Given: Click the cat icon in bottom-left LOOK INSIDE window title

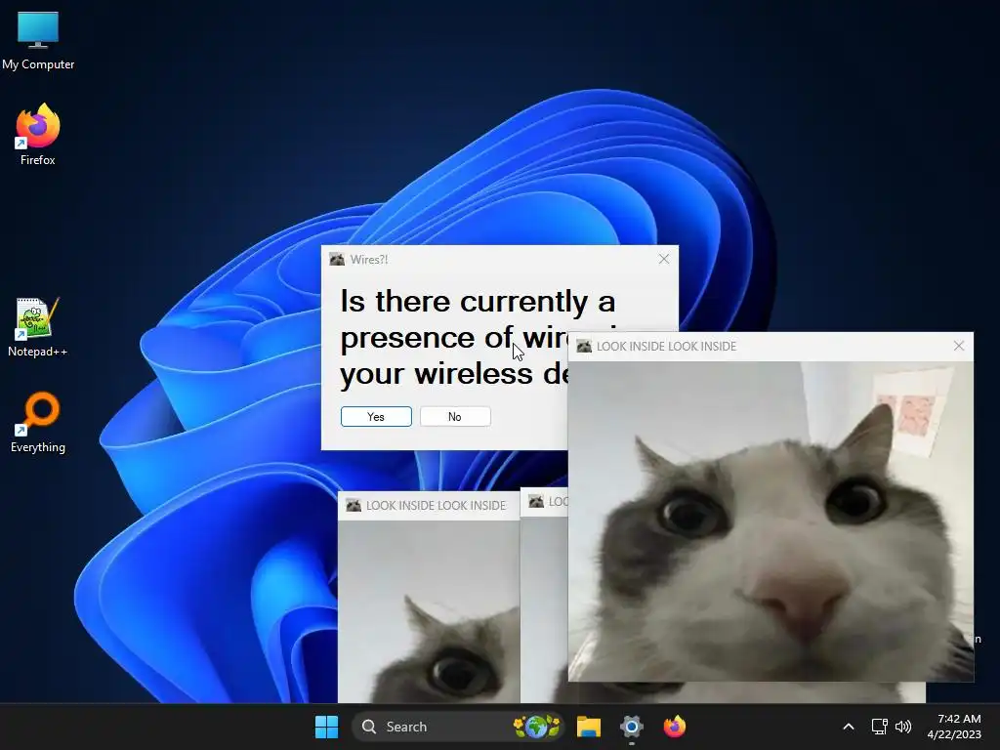Looking at the screenshot, I should 354,505.
